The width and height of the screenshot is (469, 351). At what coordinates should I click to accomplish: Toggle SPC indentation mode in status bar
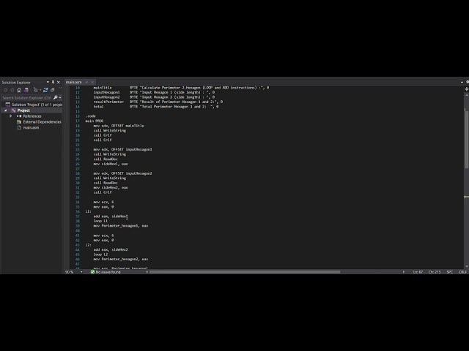click(449, 272)
